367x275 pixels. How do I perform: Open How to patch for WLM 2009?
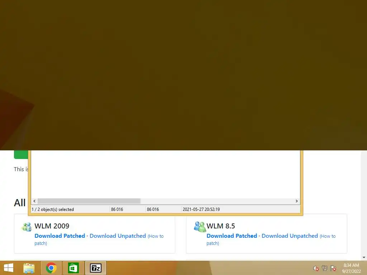(99, 240)
